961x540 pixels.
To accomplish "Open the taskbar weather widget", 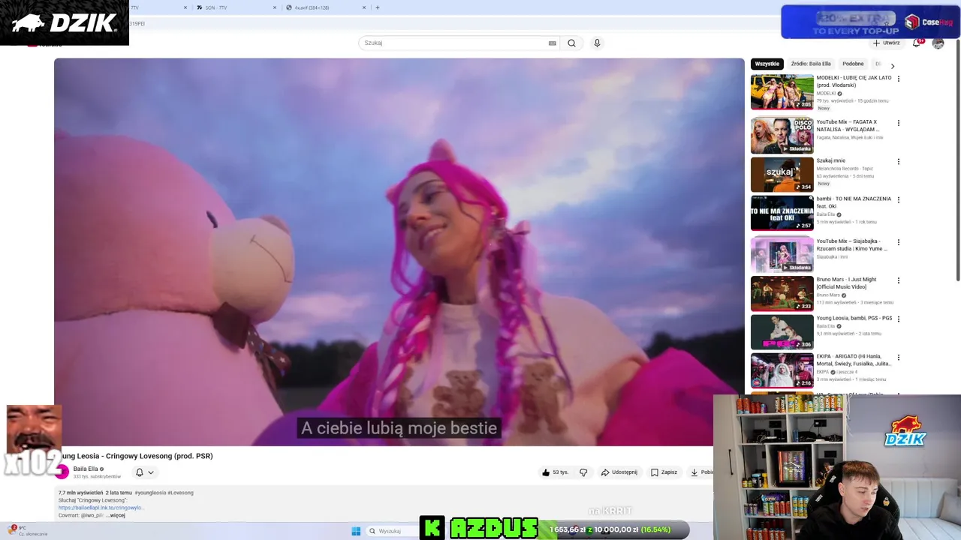I will tap(29, 530).
